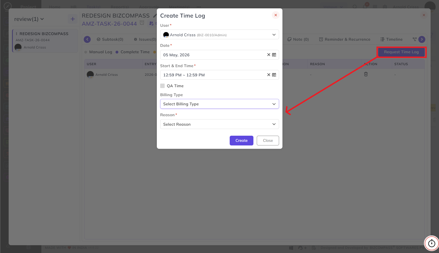Open the calendar picker for Date field
Screen dimensions: 439x253
pos(274,55)
